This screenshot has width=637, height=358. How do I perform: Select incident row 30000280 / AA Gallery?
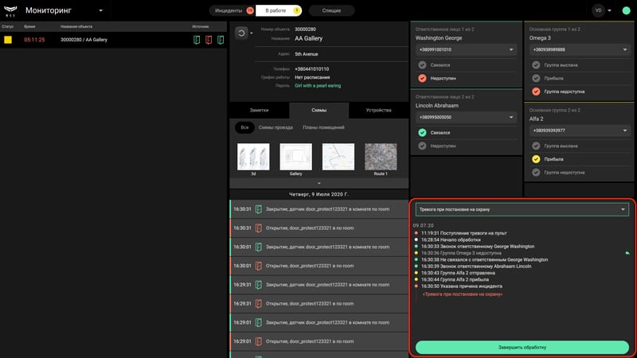pos(113,40)
